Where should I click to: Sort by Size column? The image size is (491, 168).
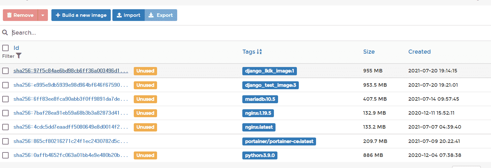(x=369, y=52)
